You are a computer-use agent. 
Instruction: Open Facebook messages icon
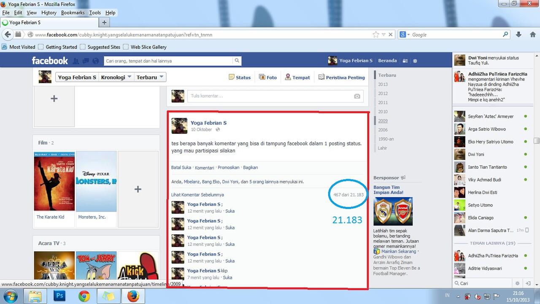pos(86,61)
